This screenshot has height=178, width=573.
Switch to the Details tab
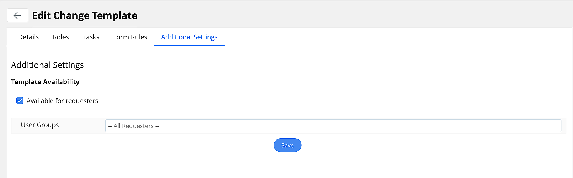coord(28,37)
